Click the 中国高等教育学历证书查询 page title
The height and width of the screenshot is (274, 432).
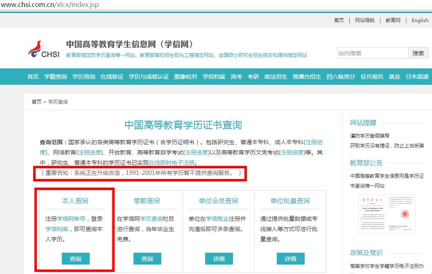point(183,125)
